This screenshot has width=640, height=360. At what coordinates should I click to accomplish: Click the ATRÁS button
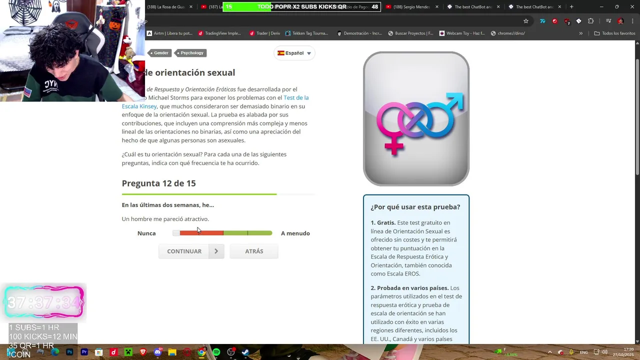pos(254,251)
